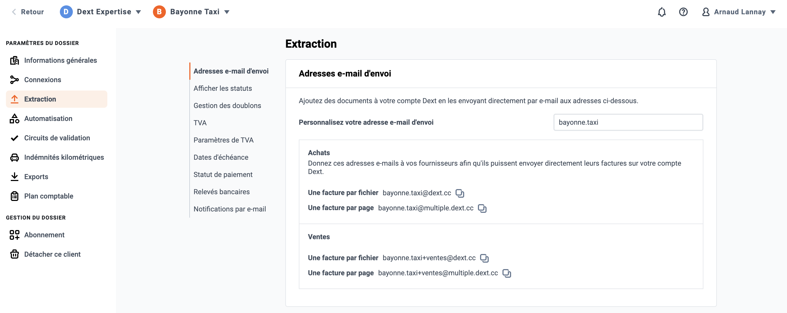This screenshot has height=313, width=787.
Task: Click the Plan comptable clipboard icon
Action: pos(14,196)
